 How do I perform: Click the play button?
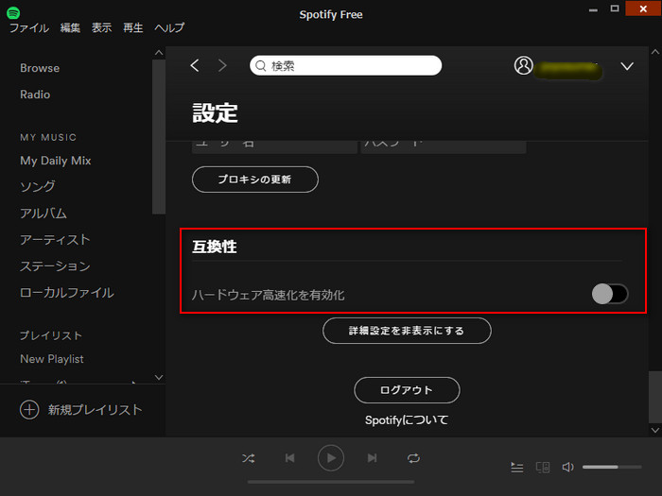[331, 457]
